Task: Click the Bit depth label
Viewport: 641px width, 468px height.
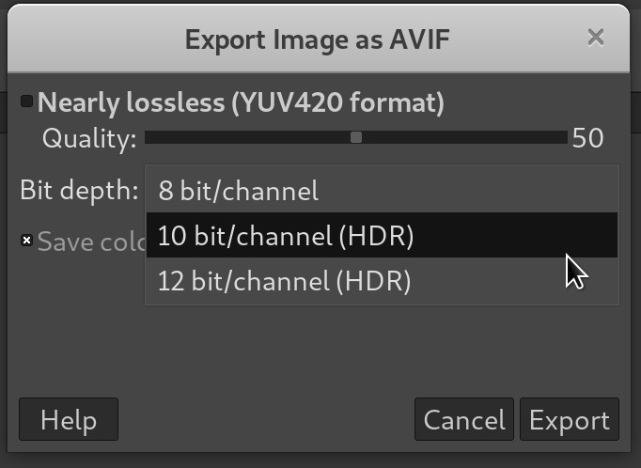Action: (79, 191)
